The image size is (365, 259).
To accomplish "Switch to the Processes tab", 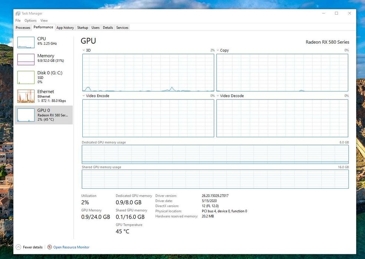I will (x=23, y=28).
